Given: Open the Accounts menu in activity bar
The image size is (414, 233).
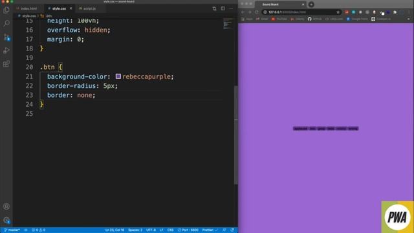Looking at the screenshot, I should coord(6,206).
